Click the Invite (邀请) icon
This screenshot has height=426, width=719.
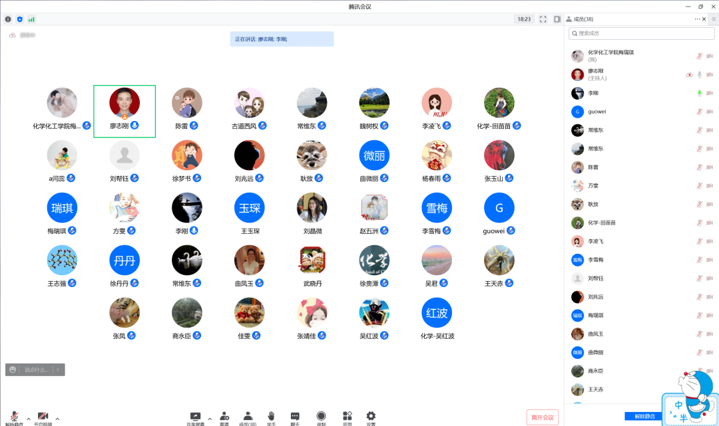click(x=224, y=417)
